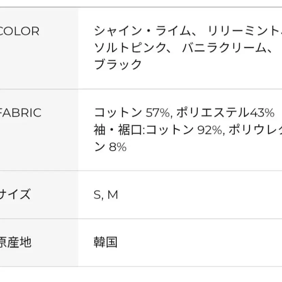Click the 8% value in fabric details
Image resolution: width=282 pixels, height=282 pixels.
(x=118, y=147)
